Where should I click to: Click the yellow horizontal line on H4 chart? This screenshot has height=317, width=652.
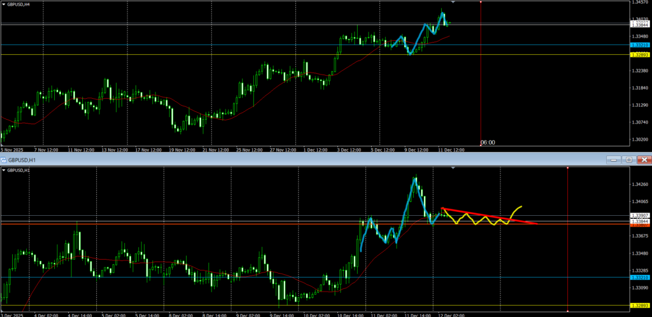click(255, 55)
